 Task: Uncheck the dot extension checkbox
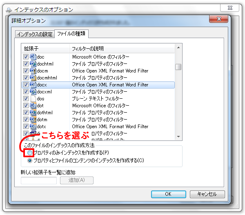[26, 106]
